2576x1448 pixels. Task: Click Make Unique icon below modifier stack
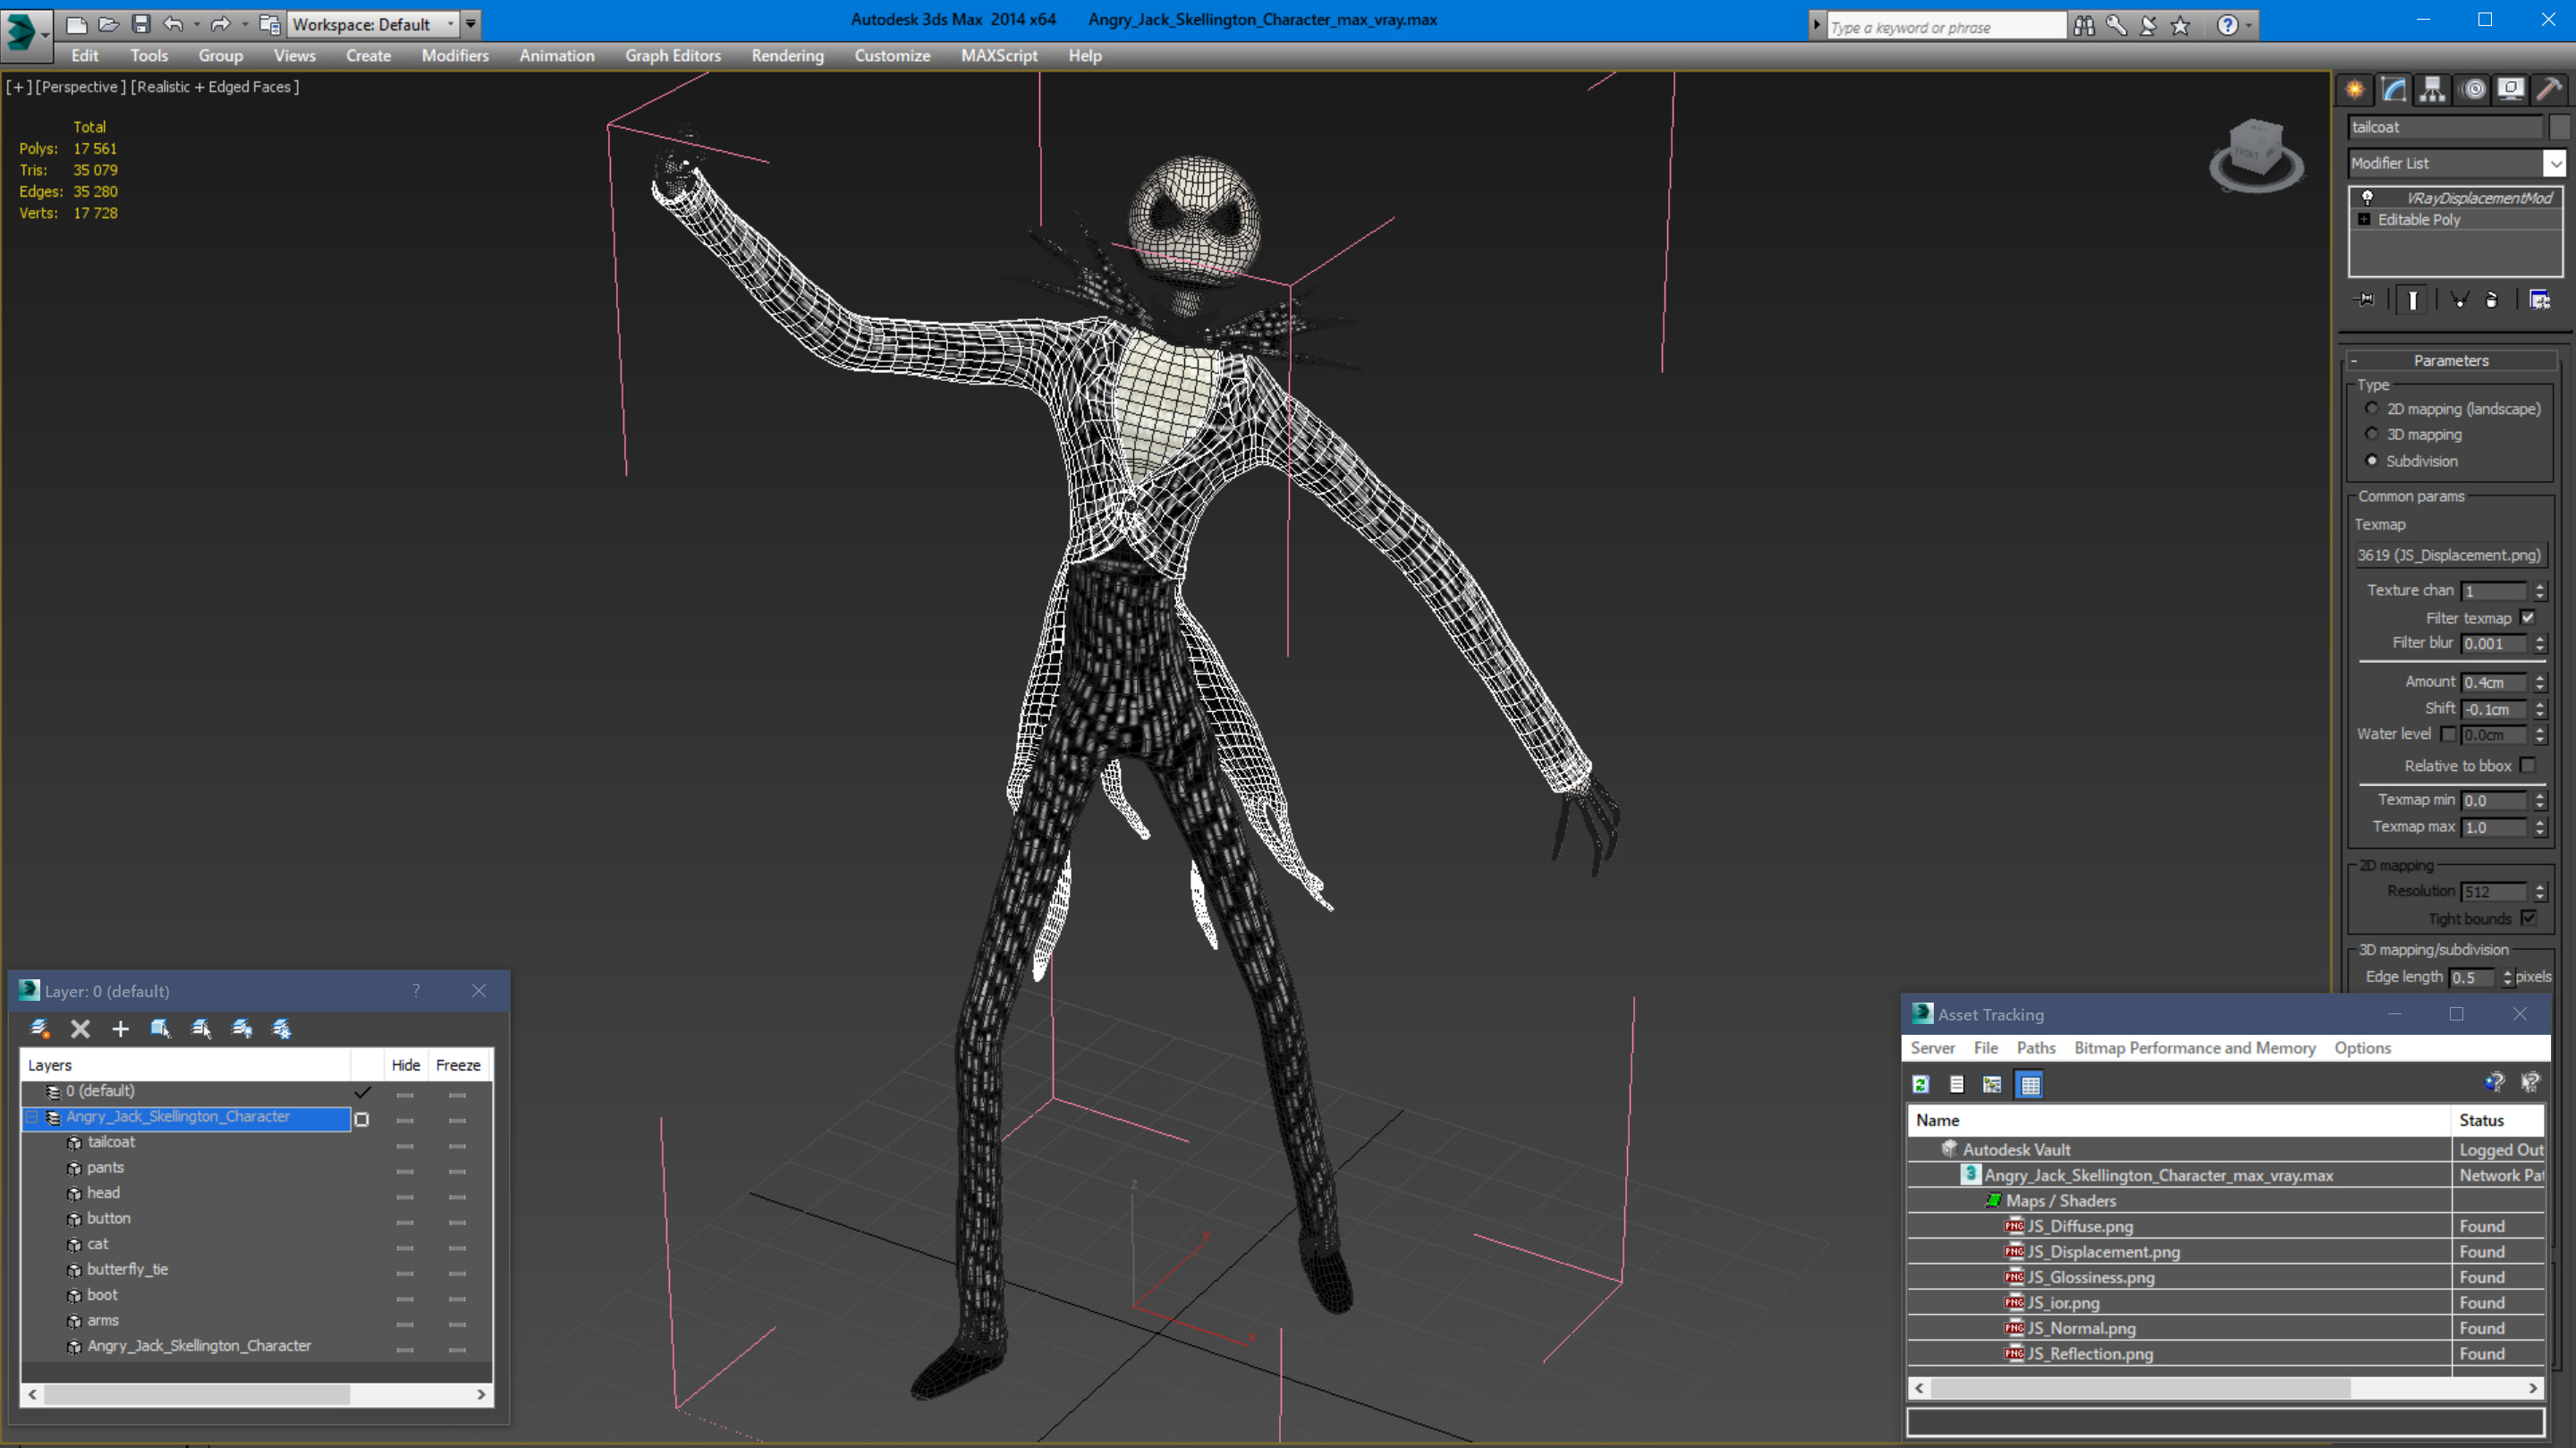point(2459,300)
